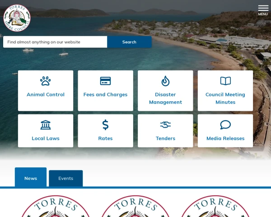
Task: Click the handshake icon for Tenders
Action: (165, 125)
